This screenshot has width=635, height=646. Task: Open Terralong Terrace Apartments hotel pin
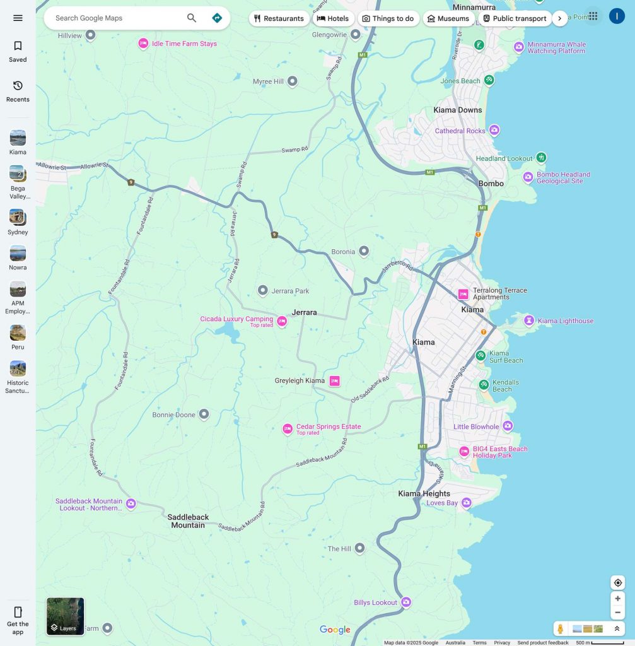(463, 294)
